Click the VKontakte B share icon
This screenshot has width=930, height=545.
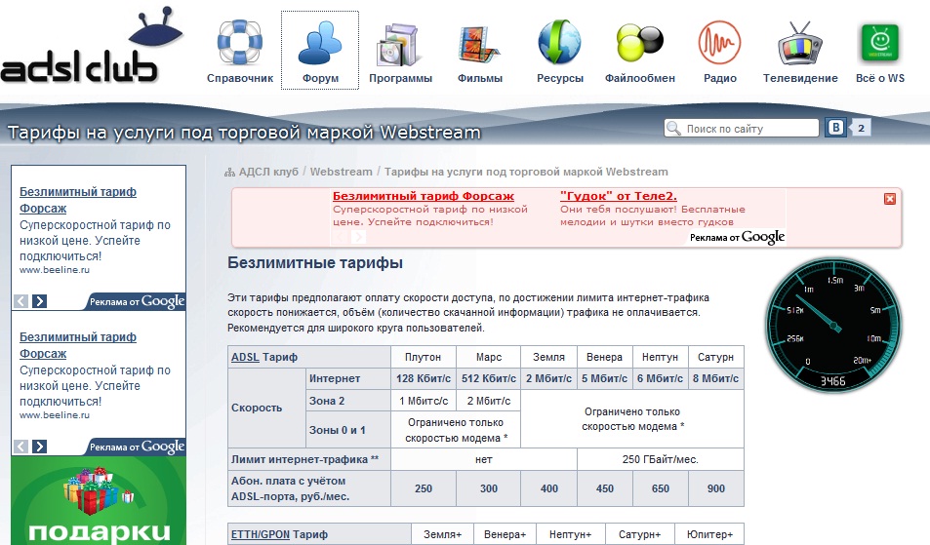[835, 128]
